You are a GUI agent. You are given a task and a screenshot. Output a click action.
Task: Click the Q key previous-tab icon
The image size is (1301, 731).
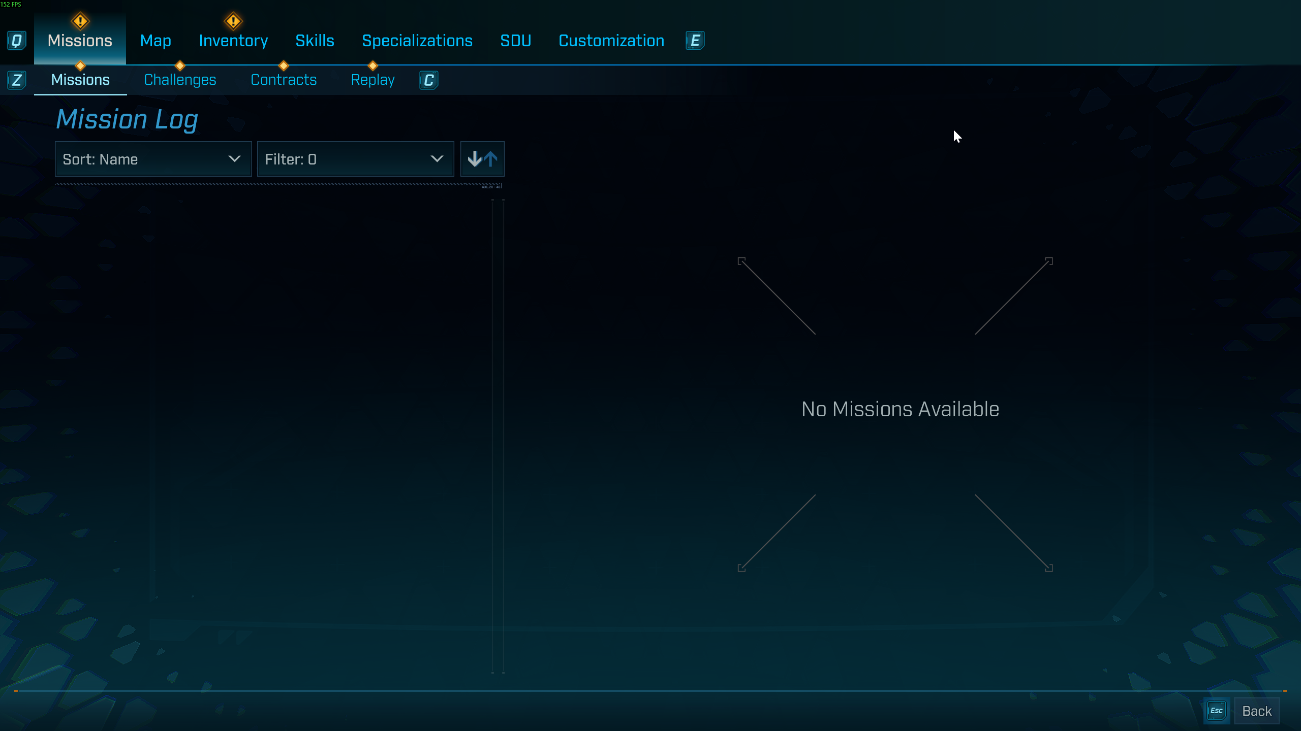pos(16,41)
